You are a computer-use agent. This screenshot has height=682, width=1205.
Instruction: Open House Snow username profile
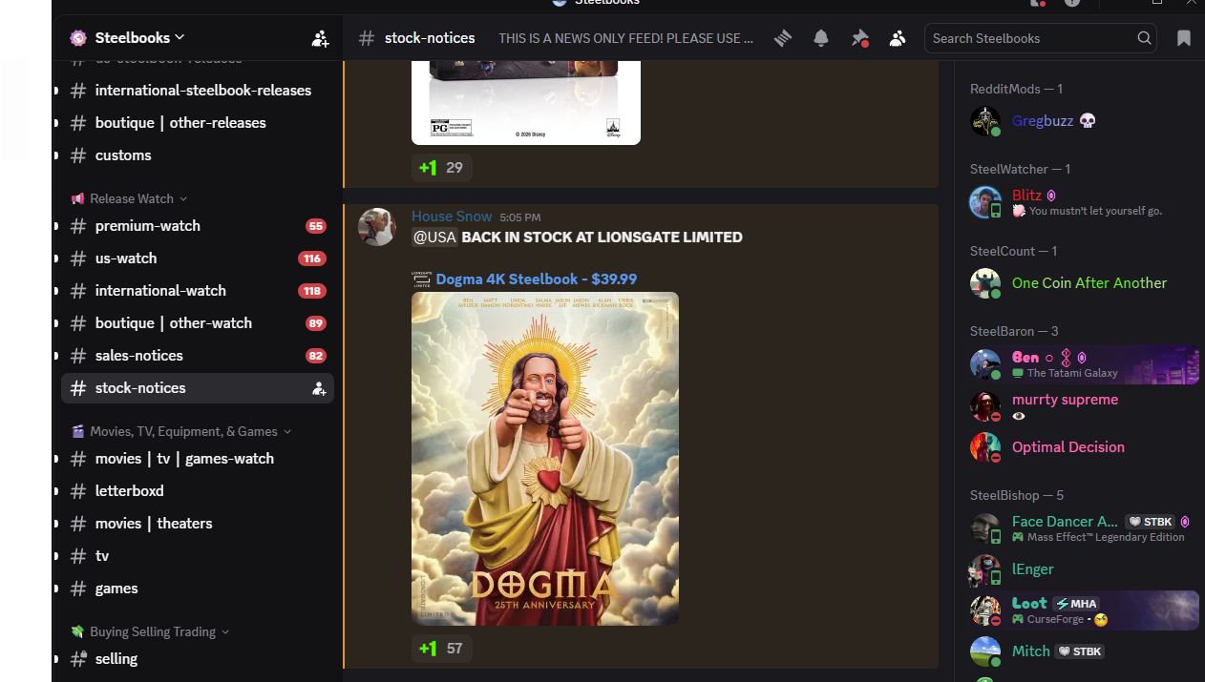(452, 217)
